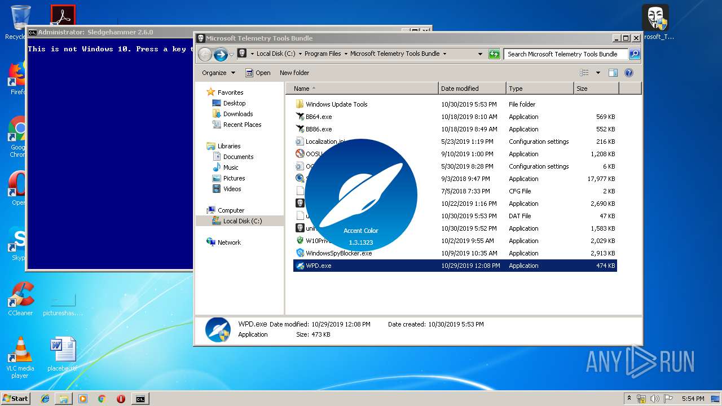This screenshot has width=722, height=406.
Task: Select Recent Places in navigation pane
Action: click(x=237, y=125)
